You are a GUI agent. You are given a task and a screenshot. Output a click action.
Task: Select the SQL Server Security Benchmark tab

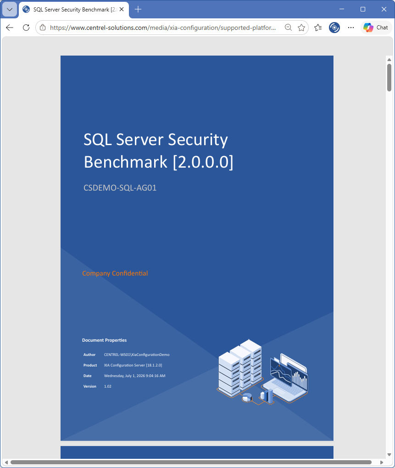(74, 10)
